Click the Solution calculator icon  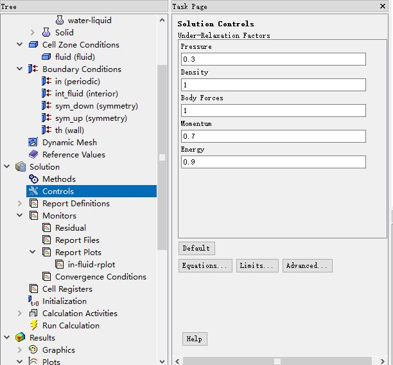[21, 167]
